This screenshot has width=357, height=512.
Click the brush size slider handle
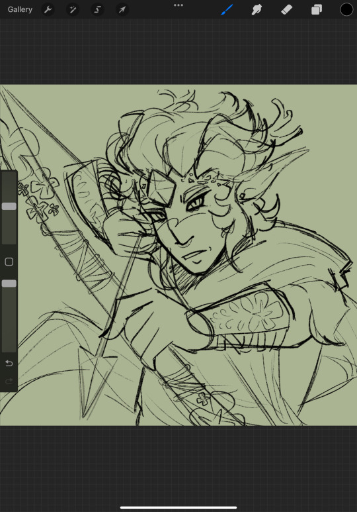[9, 206]
